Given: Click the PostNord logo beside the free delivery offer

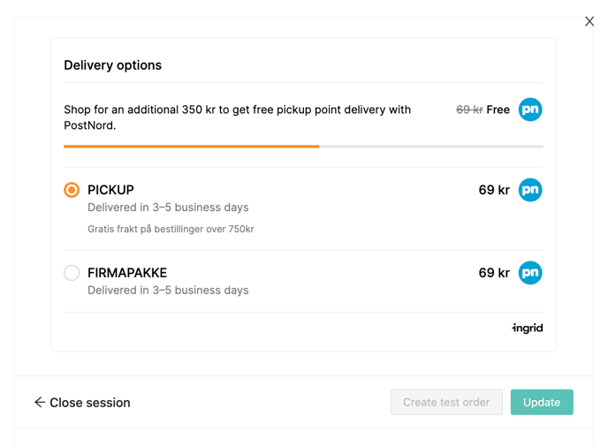Looking at the screenshot, I should tap(530, 110).
